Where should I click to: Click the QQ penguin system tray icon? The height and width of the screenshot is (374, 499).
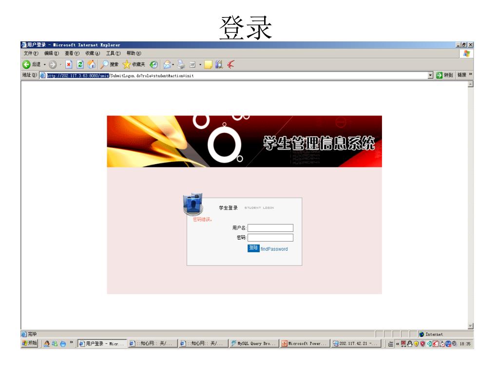click(x=410, y=344)
